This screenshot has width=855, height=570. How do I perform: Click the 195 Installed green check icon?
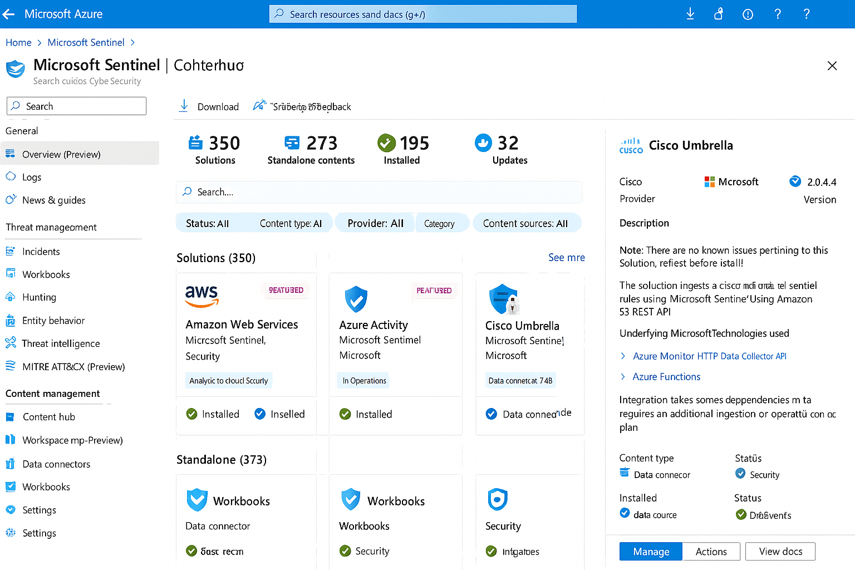(x=386, y=143)
